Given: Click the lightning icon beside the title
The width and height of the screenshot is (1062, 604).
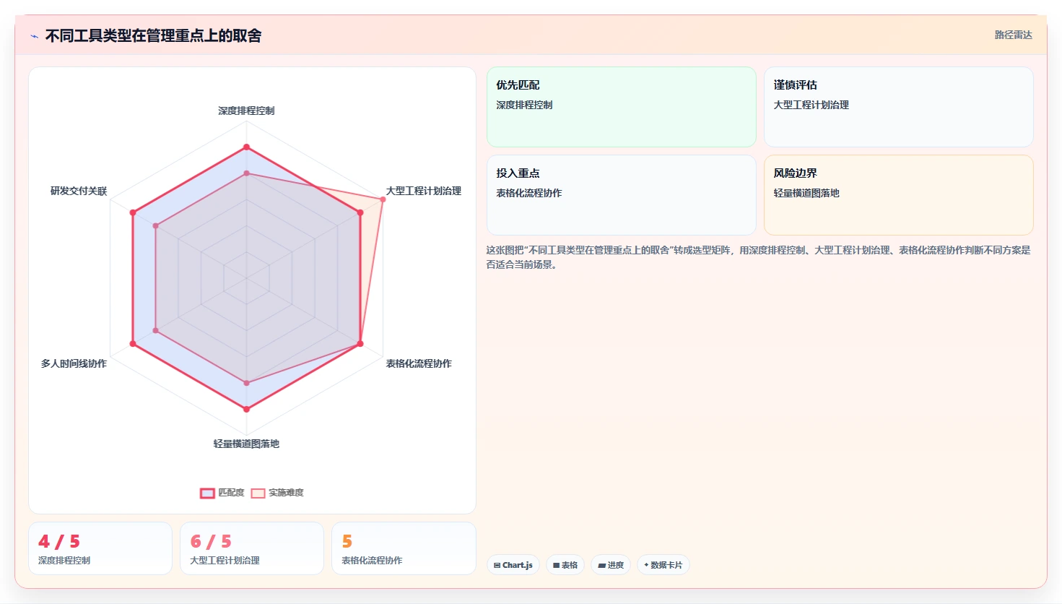Looking at the screenshot, I should (34, 36).
